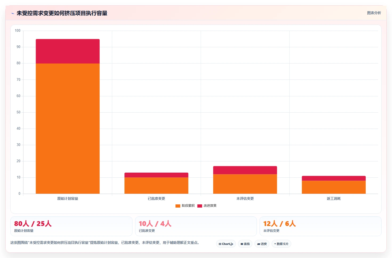Screen dimensions: 392x258
Task: Click the wave icon beside the chart title
Action: tap(13, 13)
